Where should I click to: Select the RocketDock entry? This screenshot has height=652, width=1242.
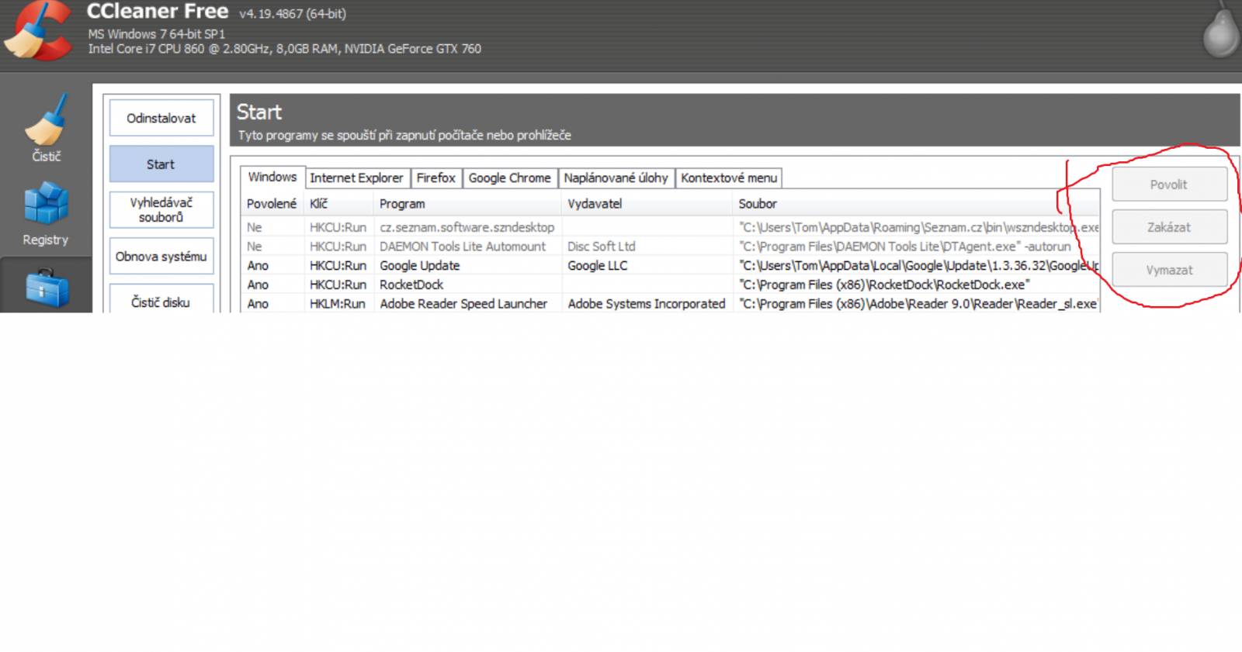point(411,285)
